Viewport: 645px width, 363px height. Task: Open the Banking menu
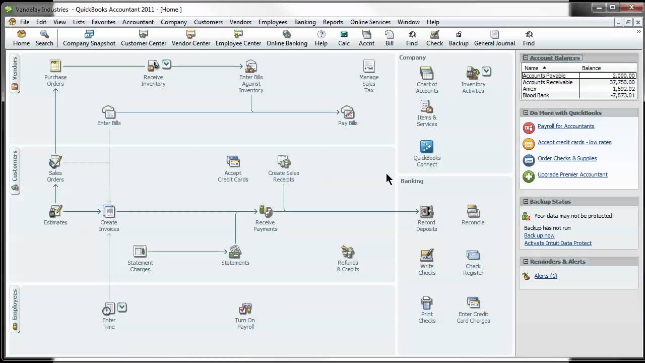tap(305, 22)
